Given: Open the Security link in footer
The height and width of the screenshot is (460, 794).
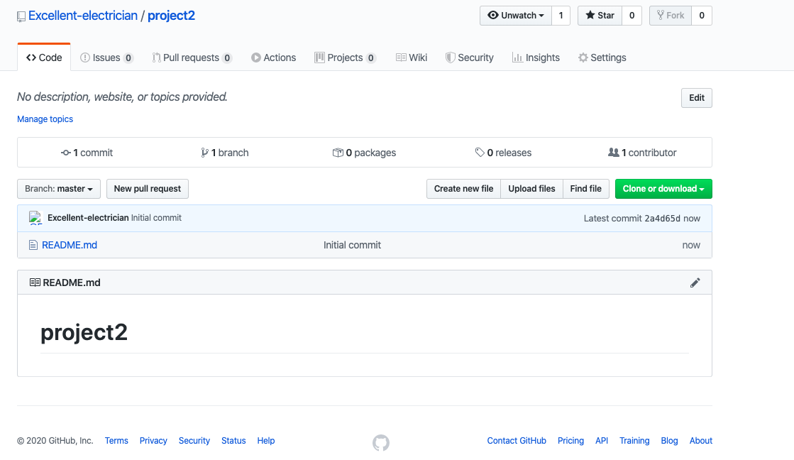Looking at the screenshot, I should coord(194,441).
